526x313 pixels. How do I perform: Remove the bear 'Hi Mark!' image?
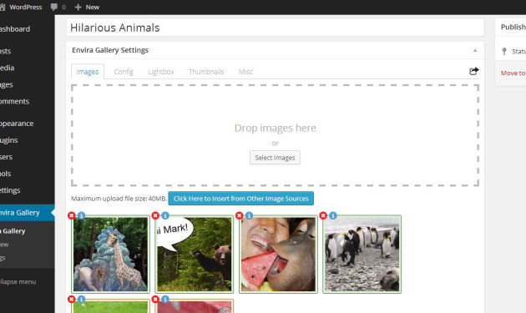[x=155, y=215]
